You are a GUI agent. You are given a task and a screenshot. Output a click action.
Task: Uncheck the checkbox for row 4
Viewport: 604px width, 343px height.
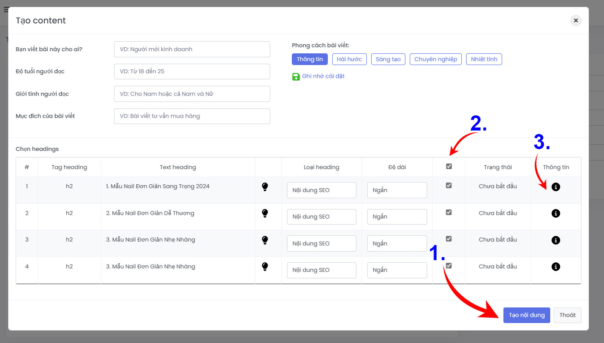tap(449, 266)
